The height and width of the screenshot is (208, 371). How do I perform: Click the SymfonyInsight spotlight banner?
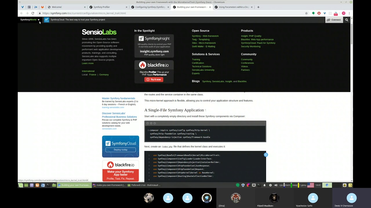pos(154,46)
